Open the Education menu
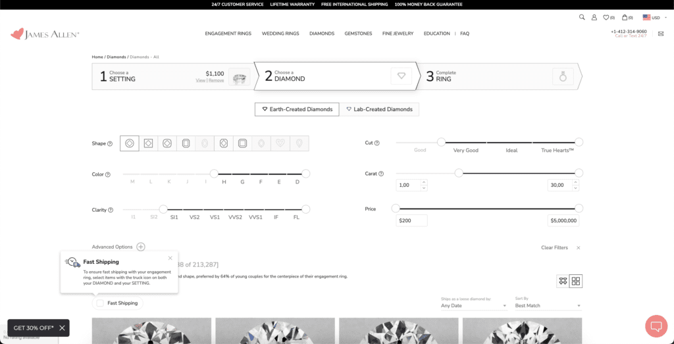The image size is (674, 344). (x=437, y=34)
